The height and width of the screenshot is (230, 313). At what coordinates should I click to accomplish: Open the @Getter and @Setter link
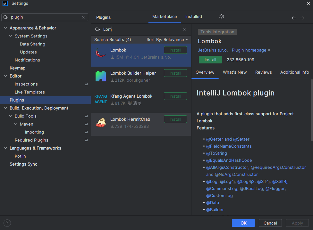click(228, 139)
